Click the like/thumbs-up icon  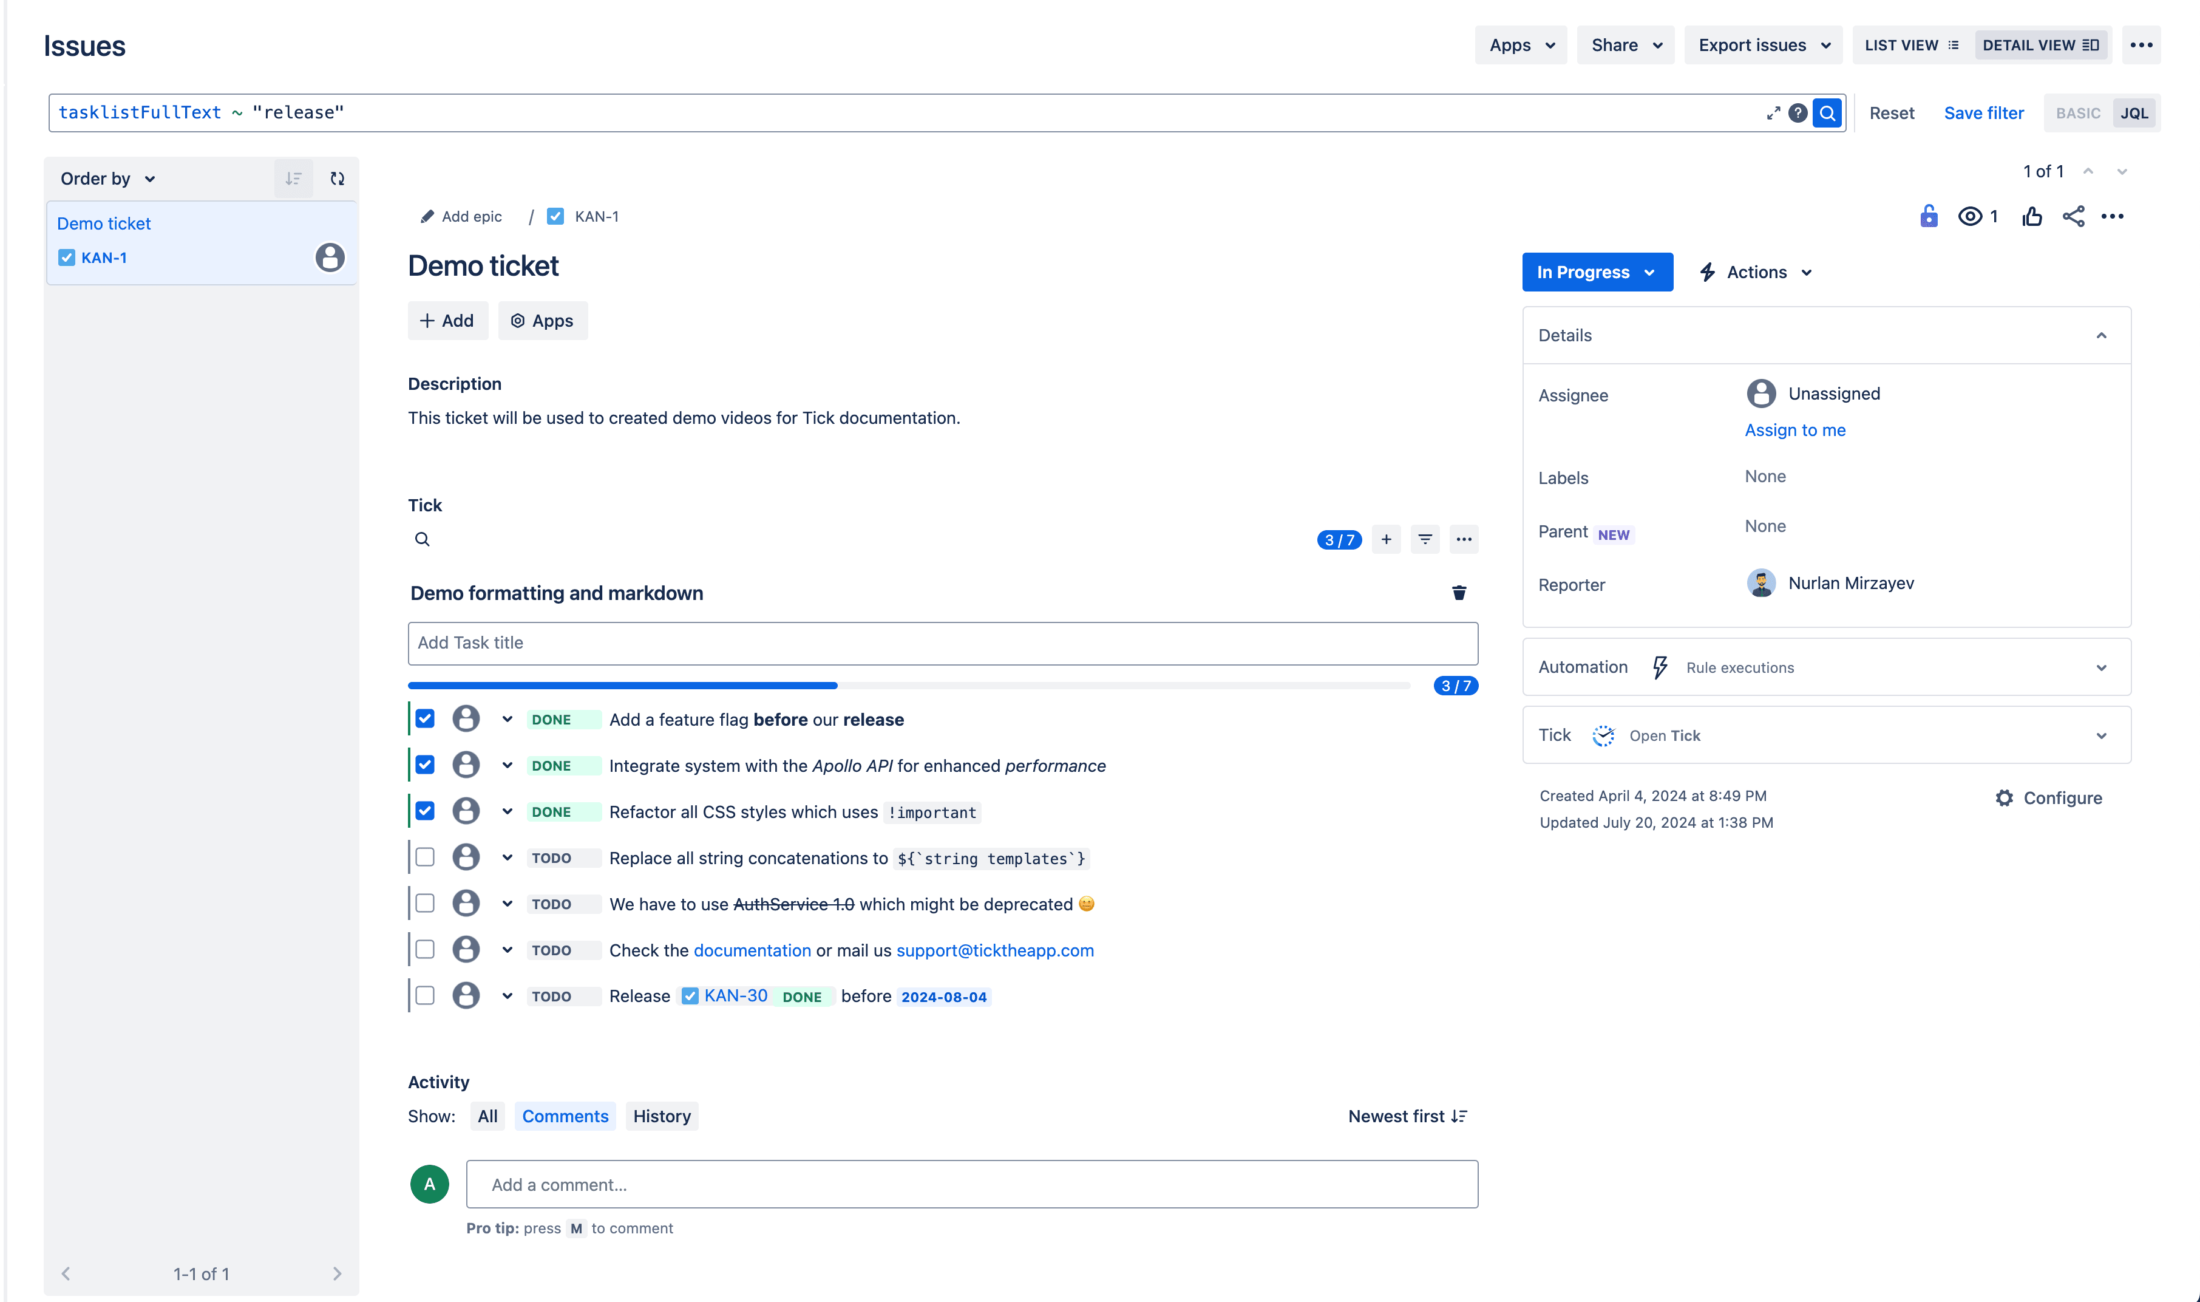click(x=2032, y=216)
